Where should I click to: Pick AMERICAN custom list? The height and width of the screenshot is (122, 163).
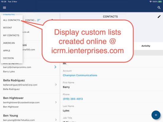[x=9, y=43]
